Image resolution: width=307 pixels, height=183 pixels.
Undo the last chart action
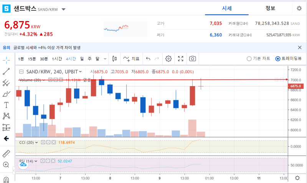[148, 59]
